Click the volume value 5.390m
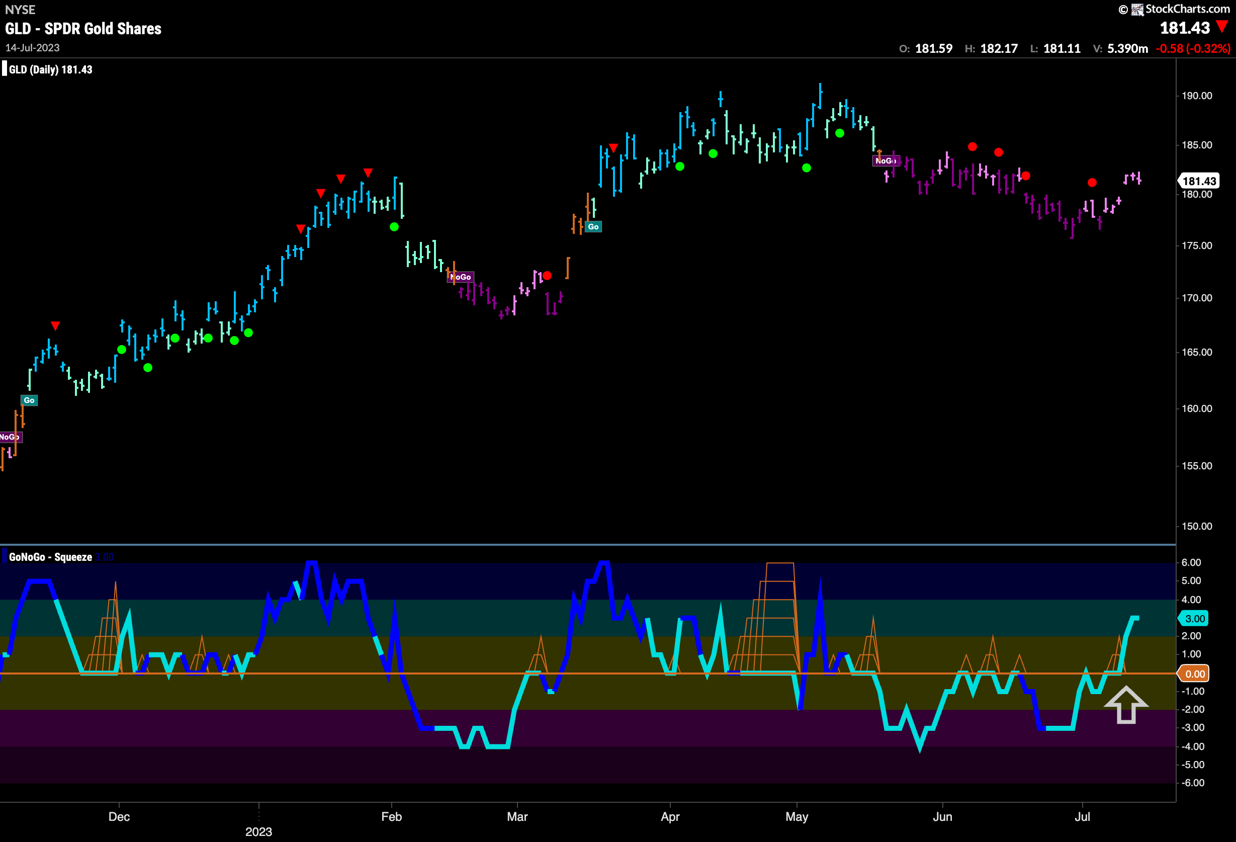This screenshot has width=1236, height=842. [1127, 48]
